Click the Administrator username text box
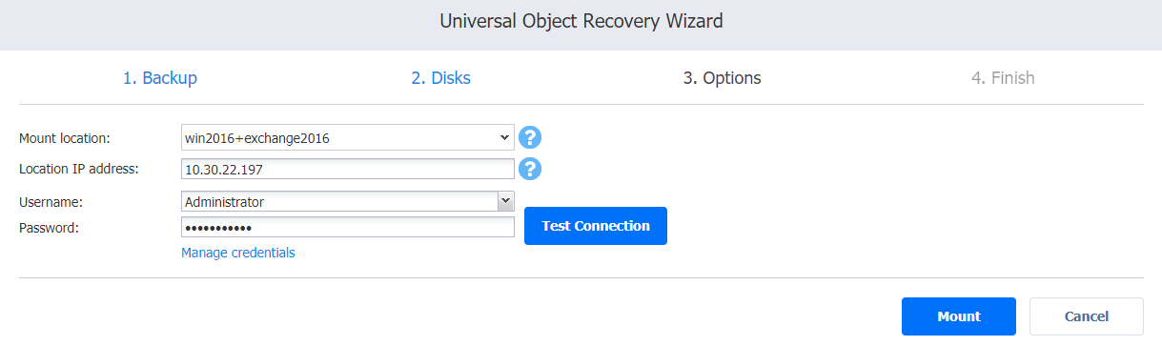Screen dimensions: 1162x346 (x=339, y=201)
